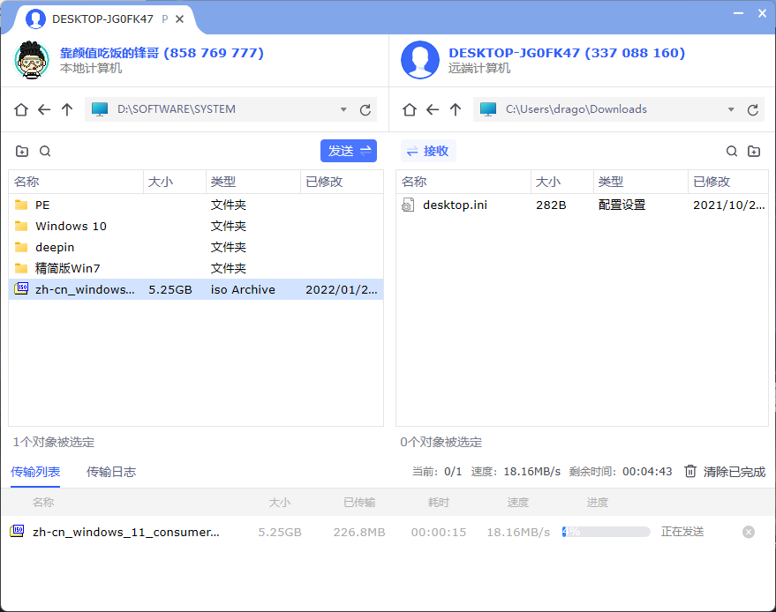This screenshot has height=612, width=776.
Task: Refresh the remote Downloads directory listing
Action: (752, 109)
